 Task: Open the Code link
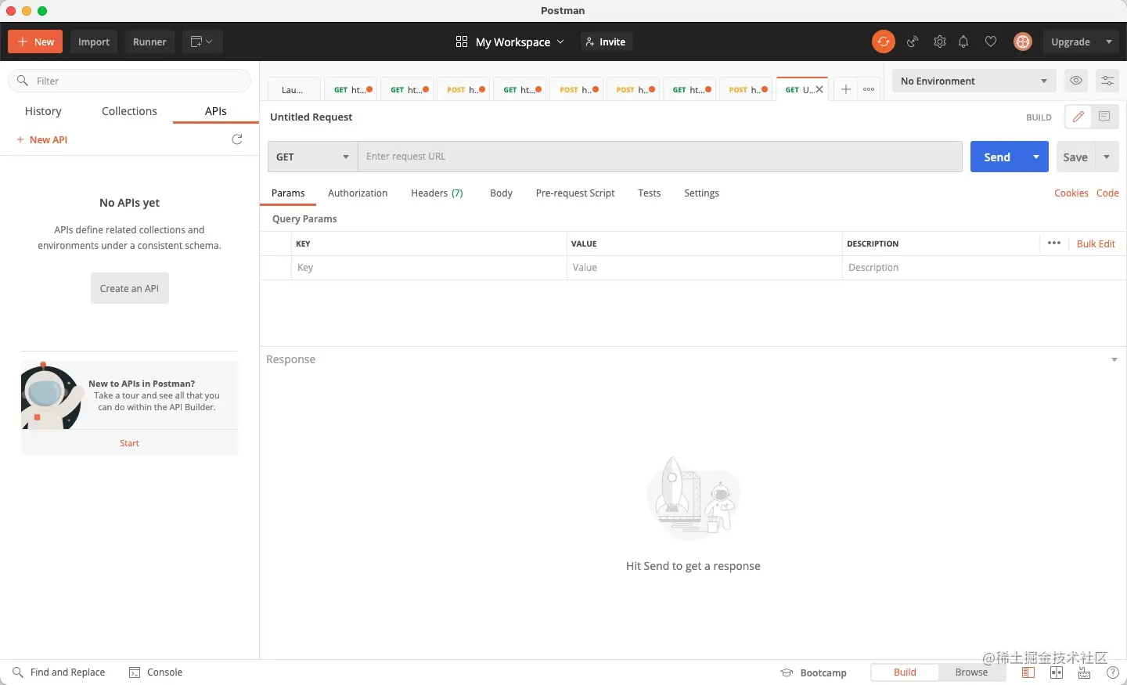[x=1107, y=193]
